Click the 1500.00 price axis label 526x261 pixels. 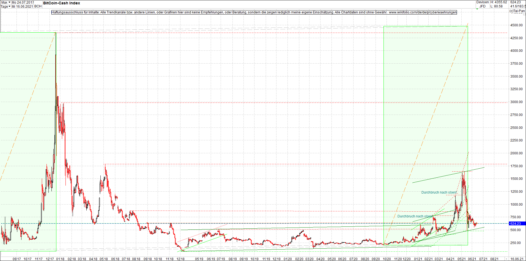[x=516, y=179]
